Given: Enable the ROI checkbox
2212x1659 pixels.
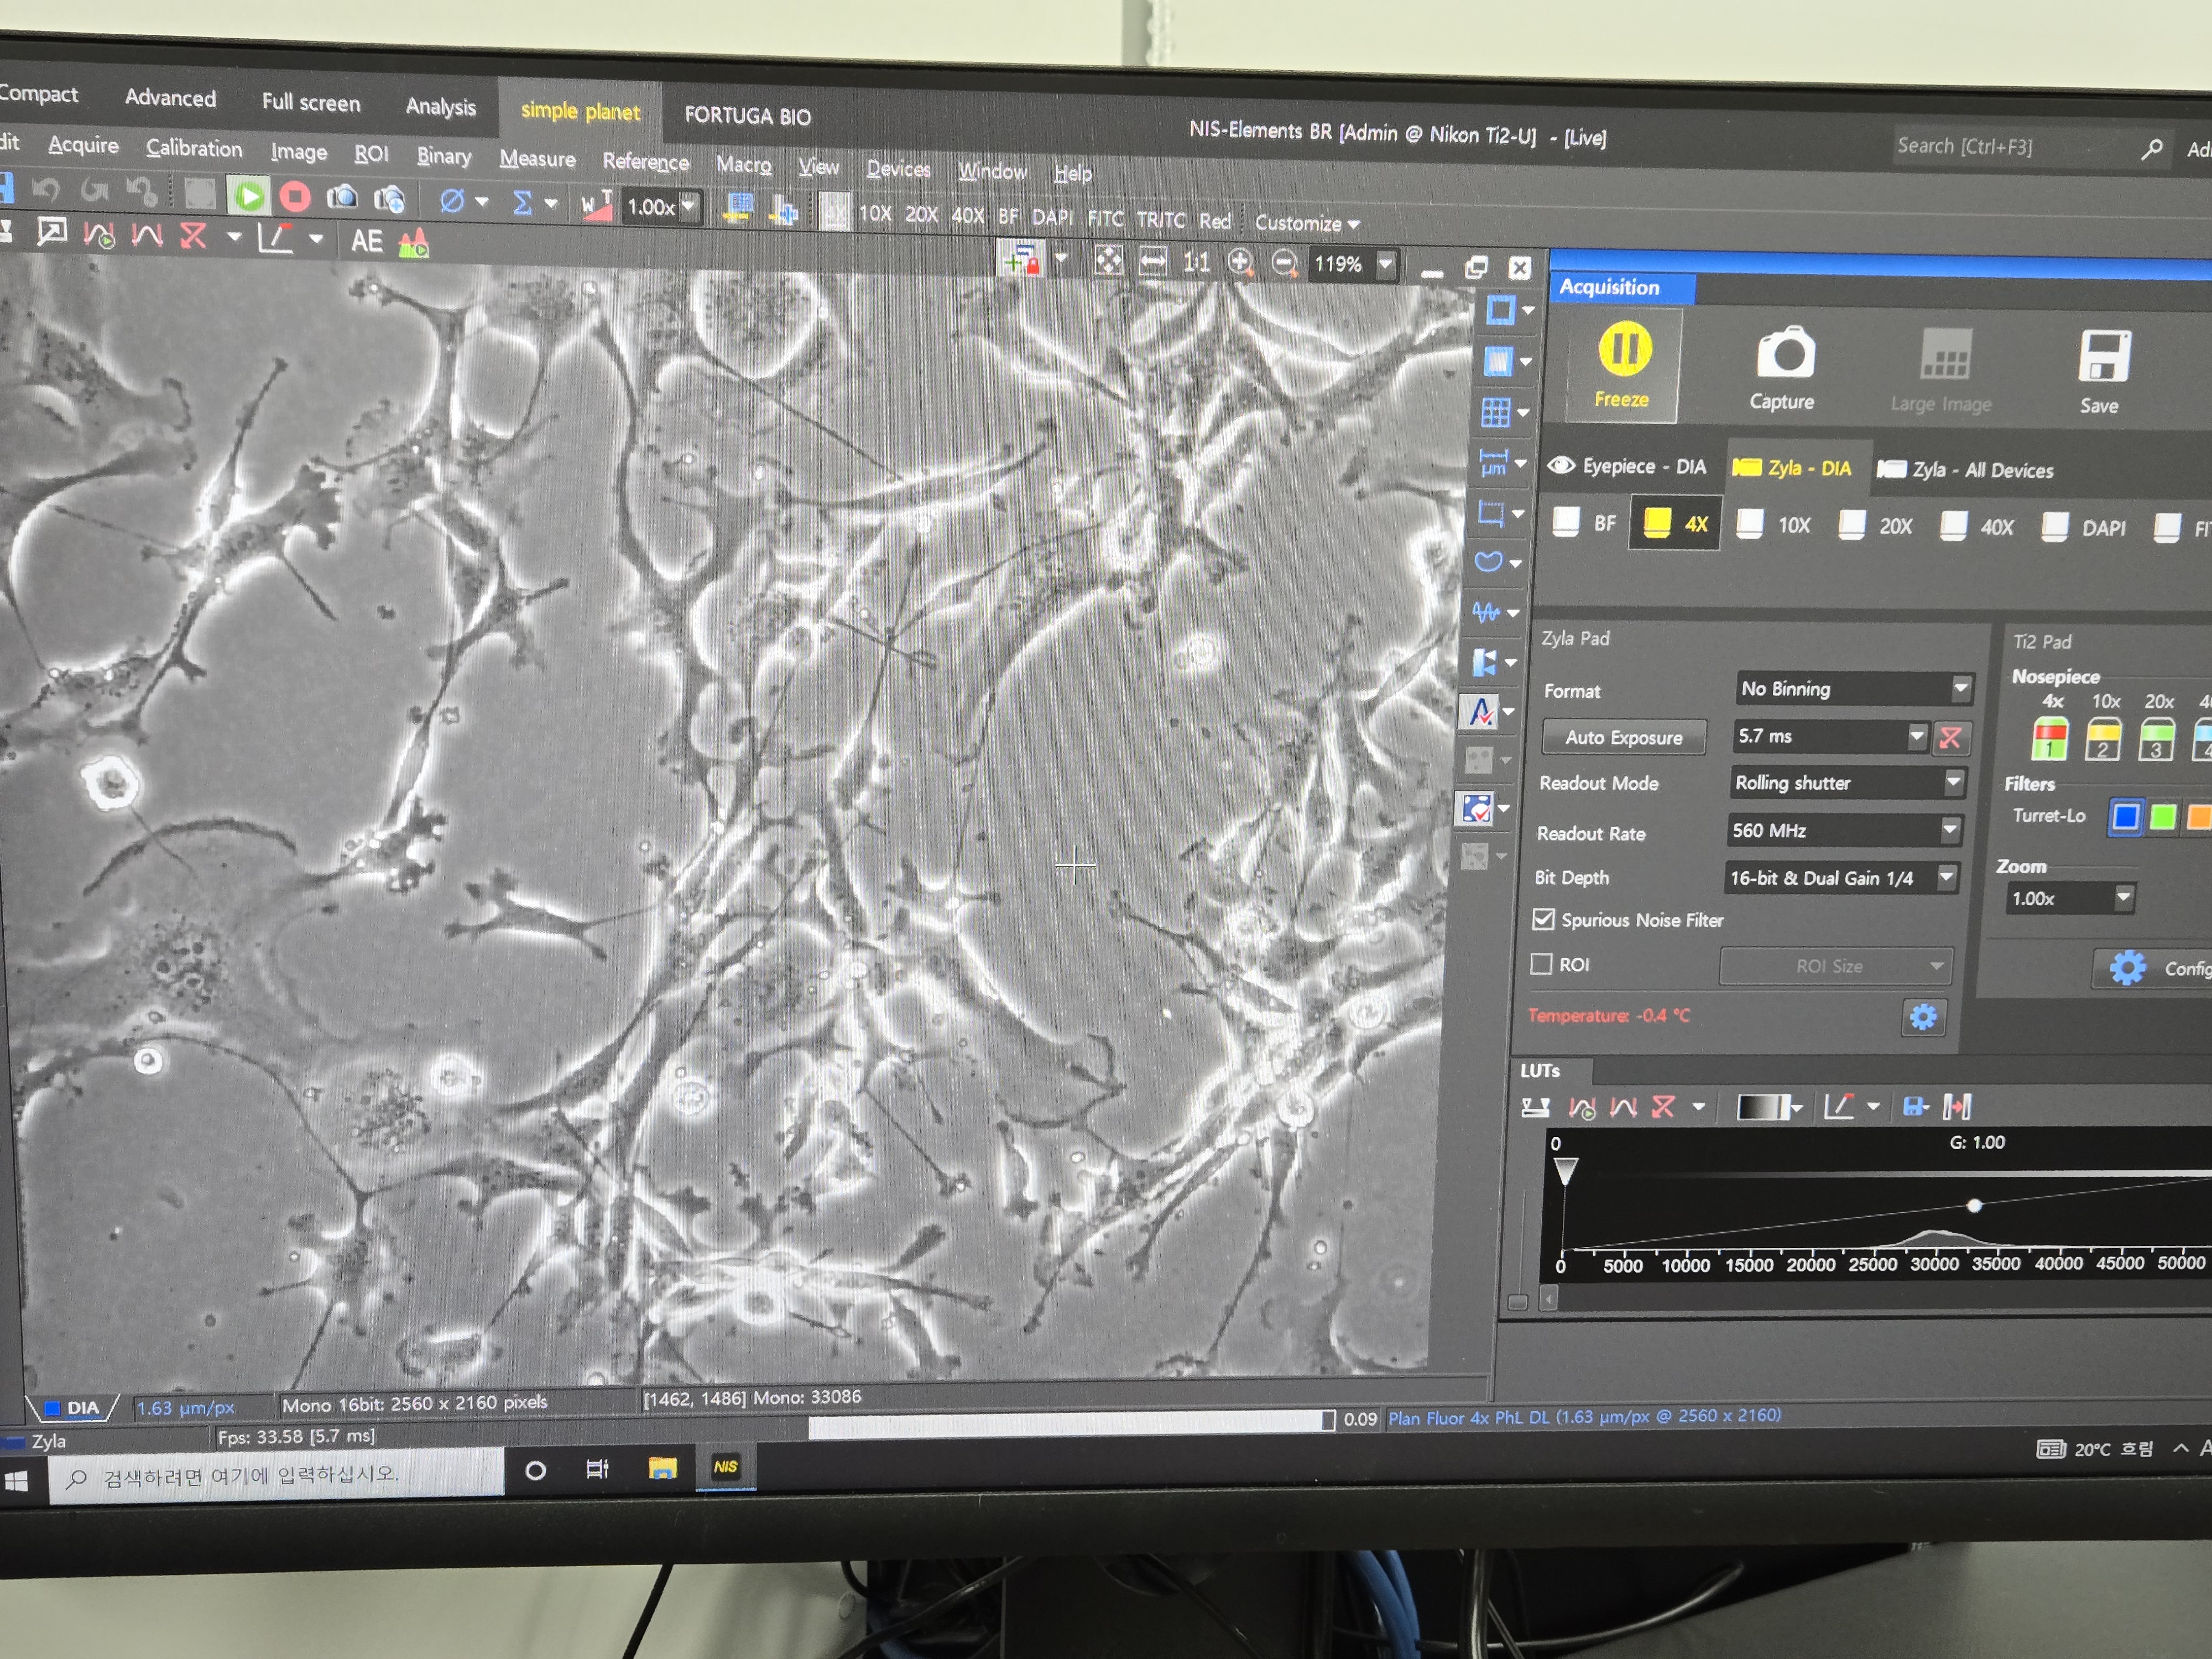Looking at the screenshot, I should click(x=1541, y=964).
